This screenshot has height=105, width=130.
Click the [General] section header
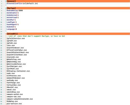[x=11, y=1]
